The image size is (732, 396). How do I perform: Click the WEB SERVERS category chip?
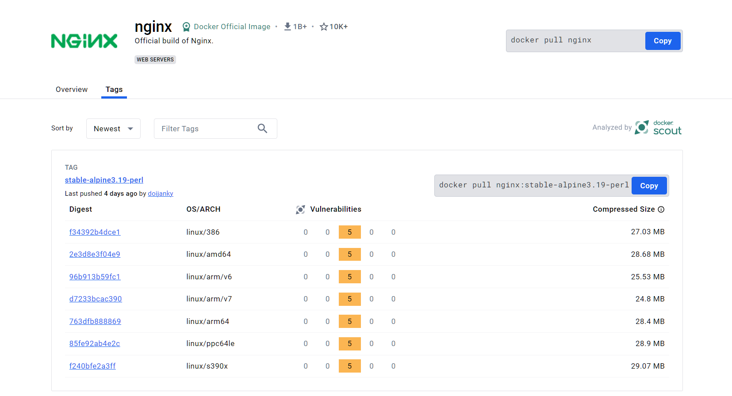click(x=155, y=60)
